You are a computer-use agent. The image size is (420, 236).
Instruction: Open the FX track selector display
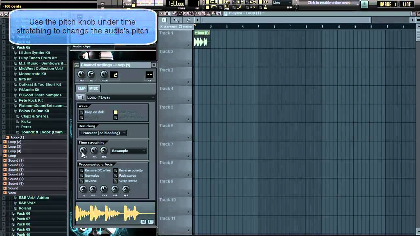tap(149, 75)
